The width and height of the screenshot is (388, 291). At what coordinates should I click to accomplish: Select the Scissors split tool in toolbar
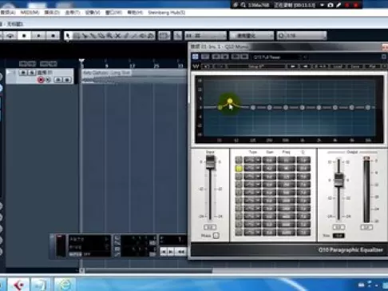point(85,35)
